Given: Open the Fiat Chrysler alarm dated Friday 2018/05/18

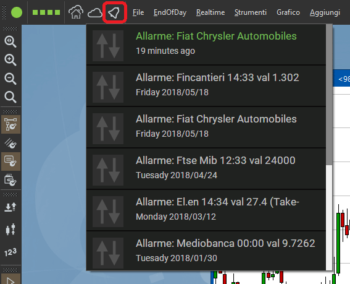Looking at the screenshot, I should pyautogui.click(x=206, y=127).
